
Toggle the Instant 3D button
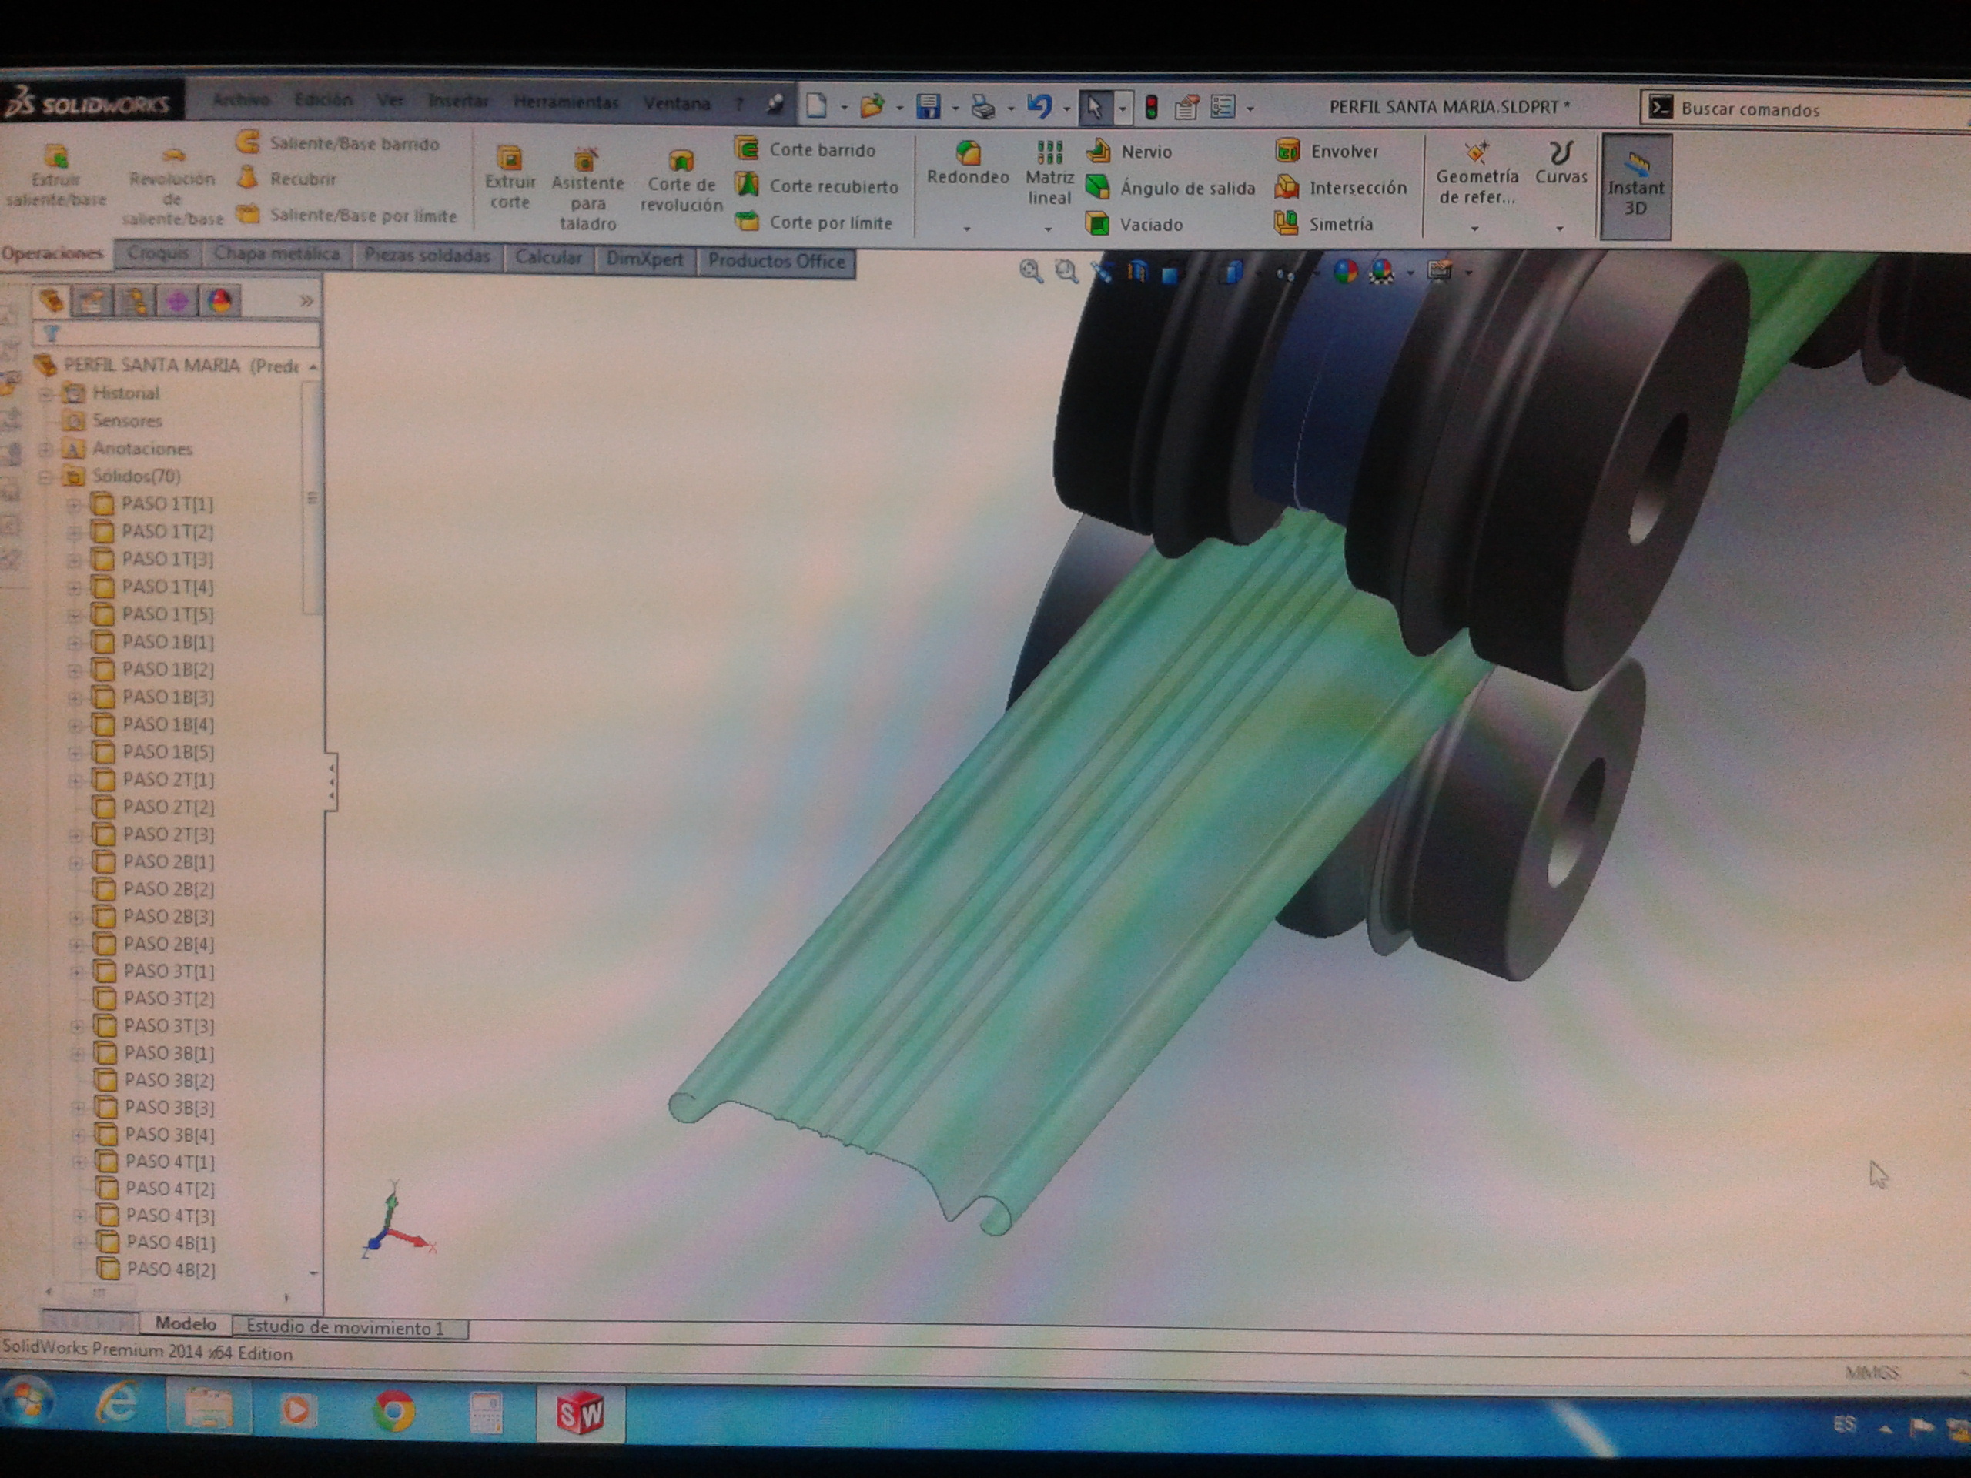click(x=1635, y=186)
